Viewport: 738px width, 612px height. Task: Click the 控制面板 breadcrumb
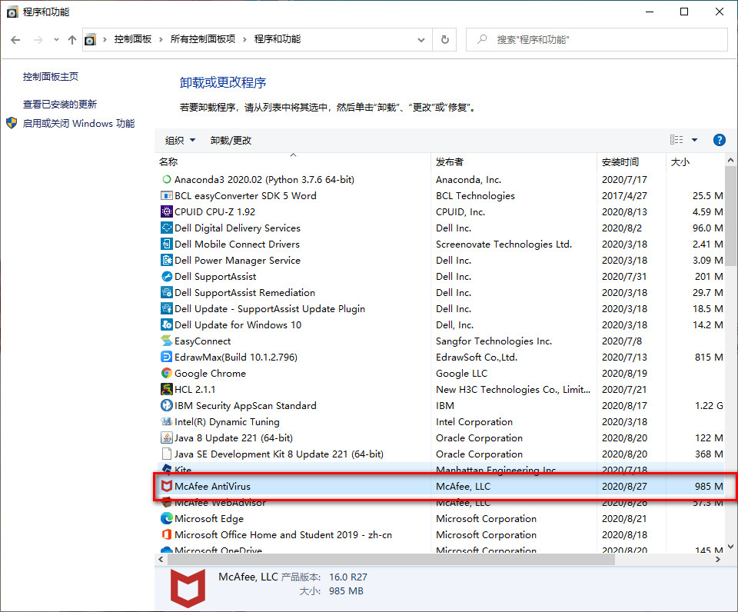133,39
